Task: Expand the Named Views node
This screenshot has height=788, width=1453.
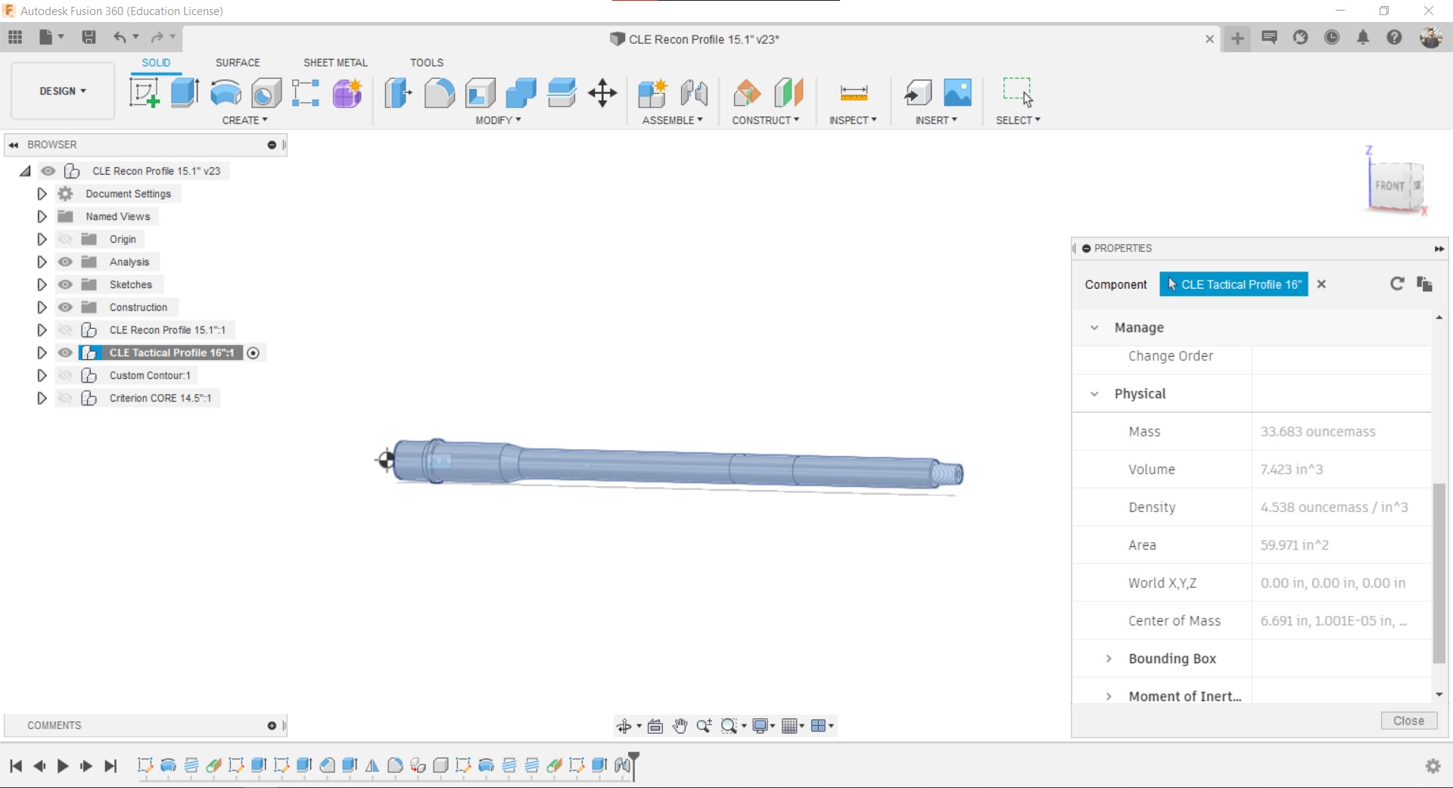Action: pyautogui.click(x=42, y=216)
